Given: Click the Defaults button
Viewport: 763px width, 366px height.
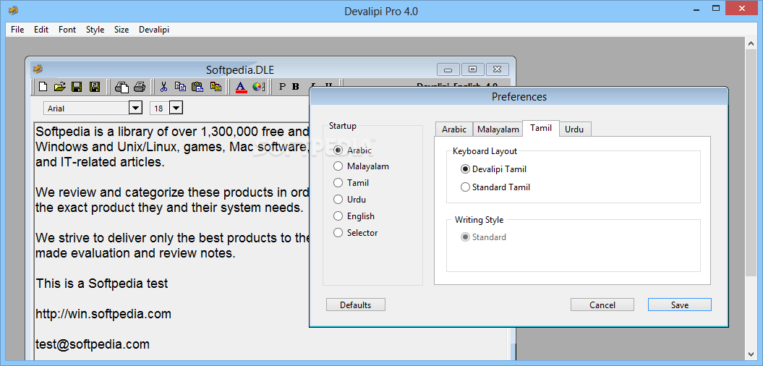Looking at the screenshot, I should 355,305.
